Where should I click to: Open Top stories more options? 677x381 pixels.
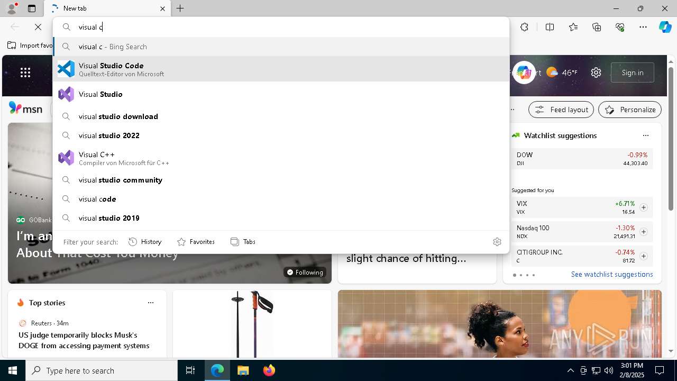[x=151, y=303]
